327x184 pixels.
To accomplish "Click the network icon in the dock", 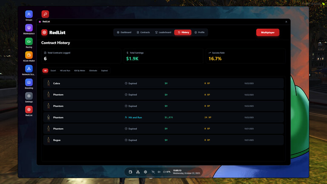I will click(x=138, y=172).
